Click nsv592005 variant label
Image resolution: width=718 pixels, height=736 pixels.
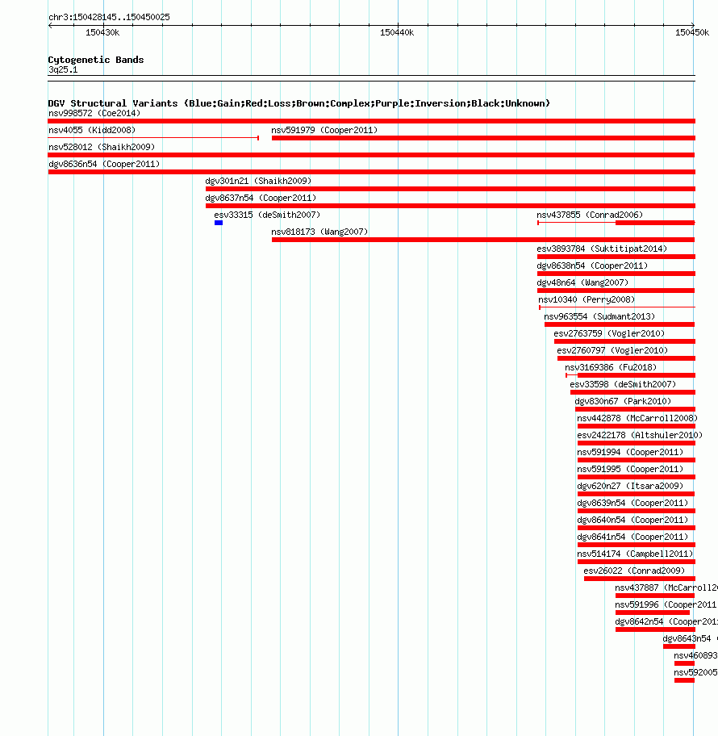point(695,671)
